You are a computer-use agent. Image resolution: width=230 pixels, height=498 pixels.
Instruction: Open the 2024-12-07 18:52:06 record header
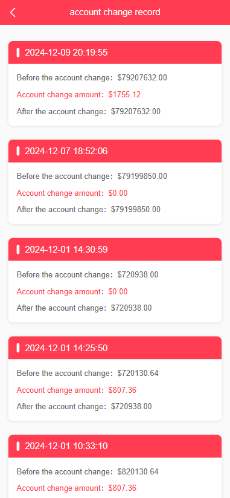click(115, 151)
